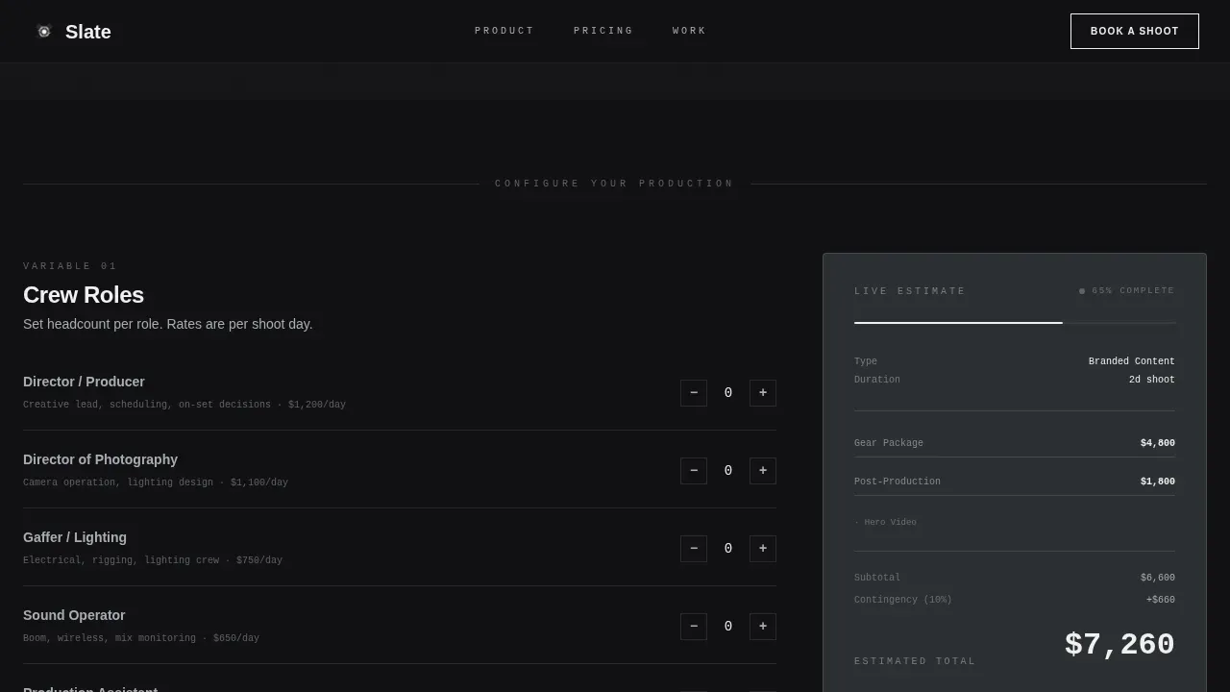Decrease Sound Operator headcount

694,627
